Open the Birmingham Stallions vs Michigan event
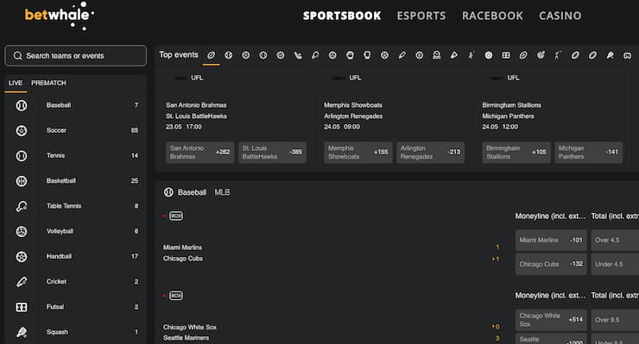639x344 pixels. tap(512, 110)
